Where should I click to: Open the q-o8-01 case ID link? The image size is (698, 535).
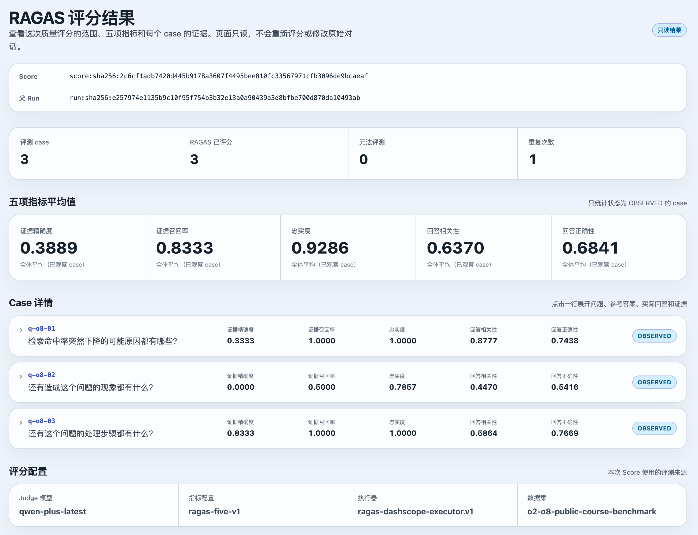(x=41, y=328)
